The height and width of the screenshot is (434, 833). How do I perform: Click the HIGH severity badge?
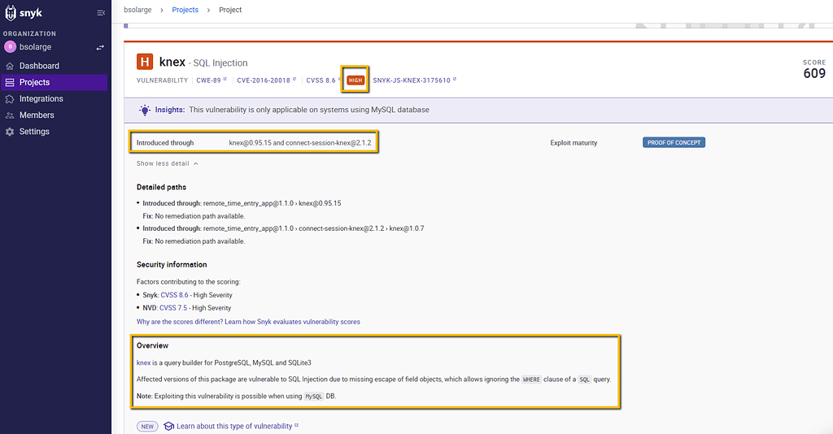355,80
